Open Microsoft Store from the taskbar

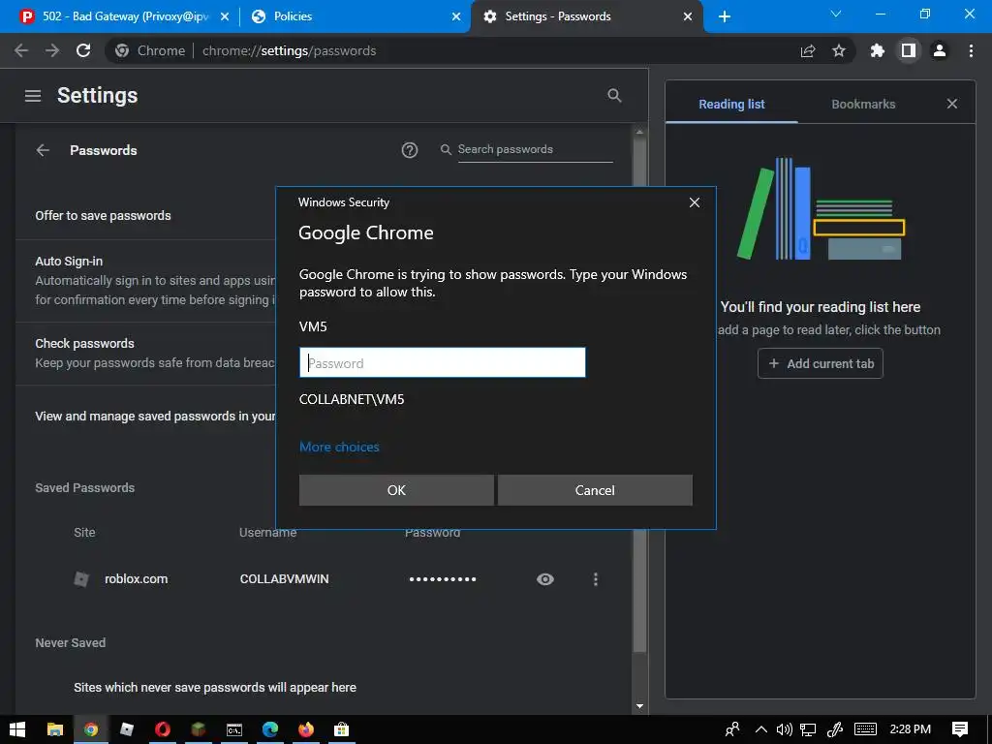[342, 729]
